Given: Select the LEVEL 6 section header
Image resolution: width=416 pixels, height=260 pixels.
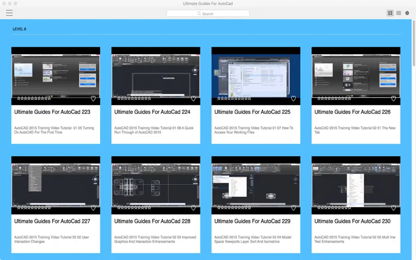Looking at the screenshot, I should (x=19, y=29).
